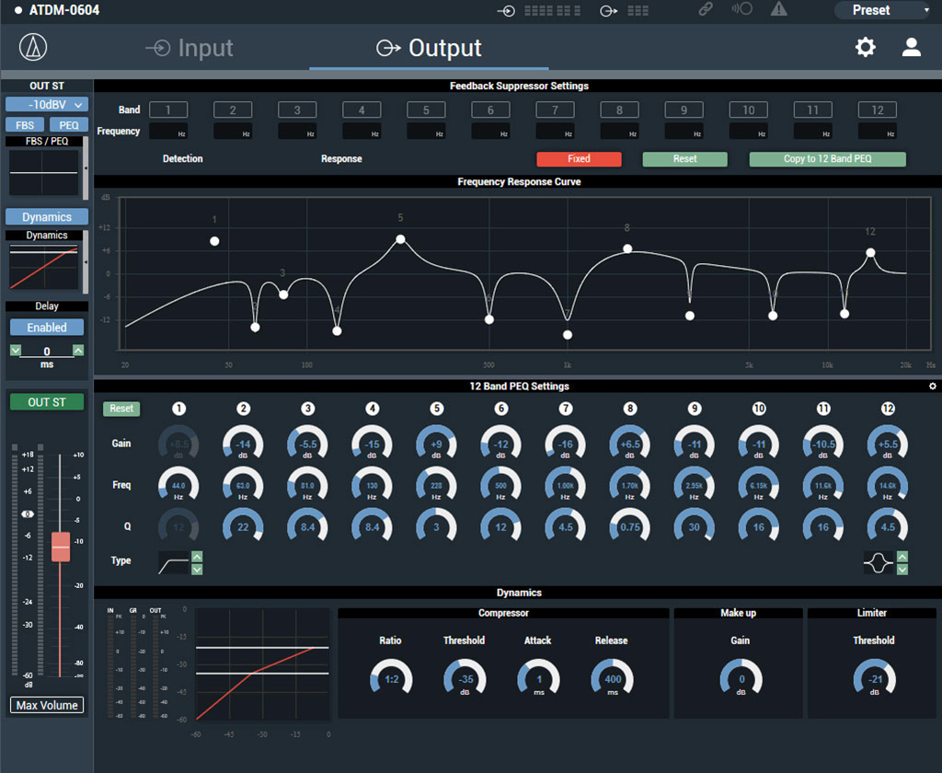Image resolution: width=942 pixels, height=773 pixels.
Task: Click band 1 high-pass filter type icon
Action: click(x=173, y=561)
